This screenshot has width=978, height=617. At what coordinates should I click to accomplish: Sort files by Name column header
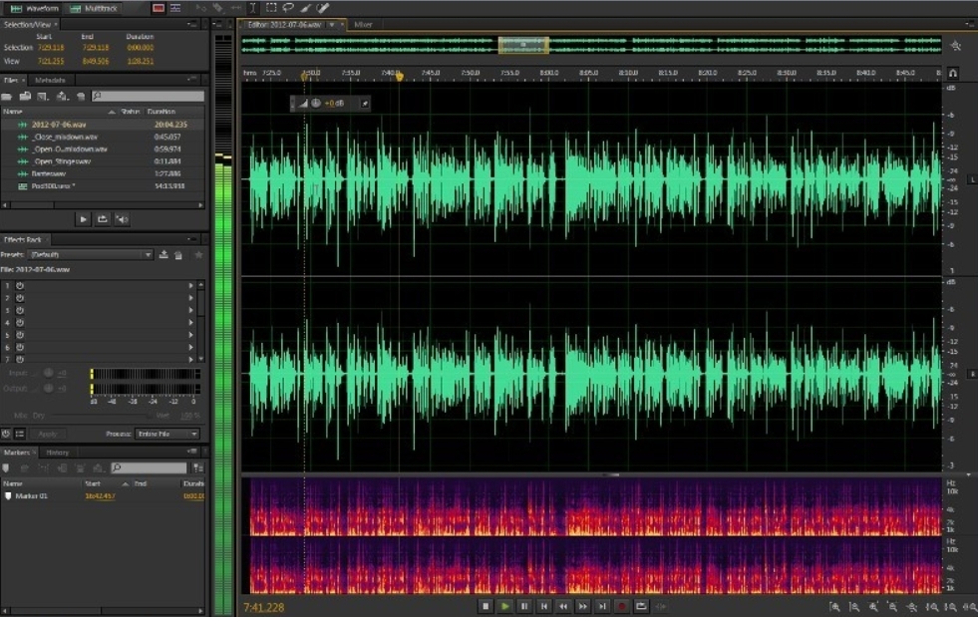coord(13,112)
